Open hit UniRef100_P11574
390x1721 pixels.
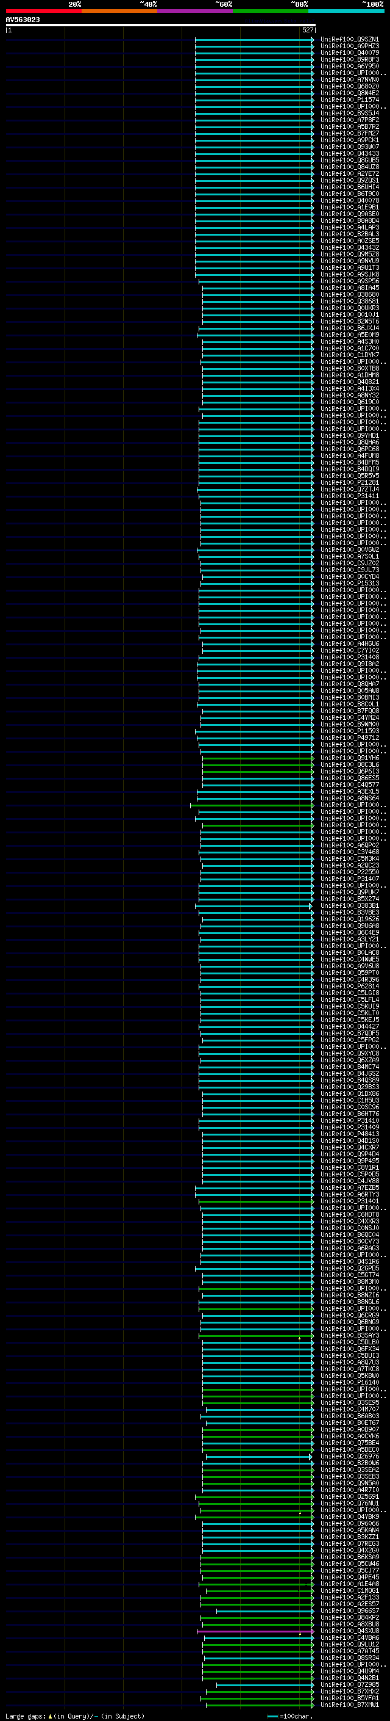pos(350,100)
